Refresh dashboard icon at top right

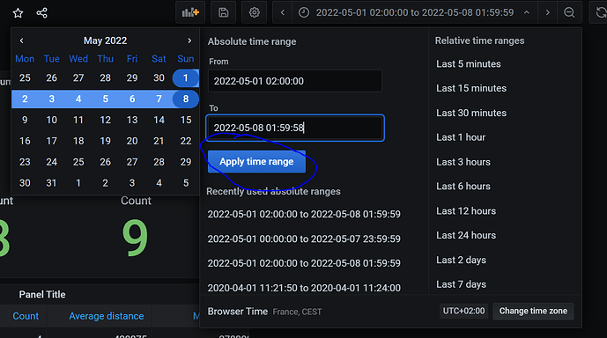[600, 12]
